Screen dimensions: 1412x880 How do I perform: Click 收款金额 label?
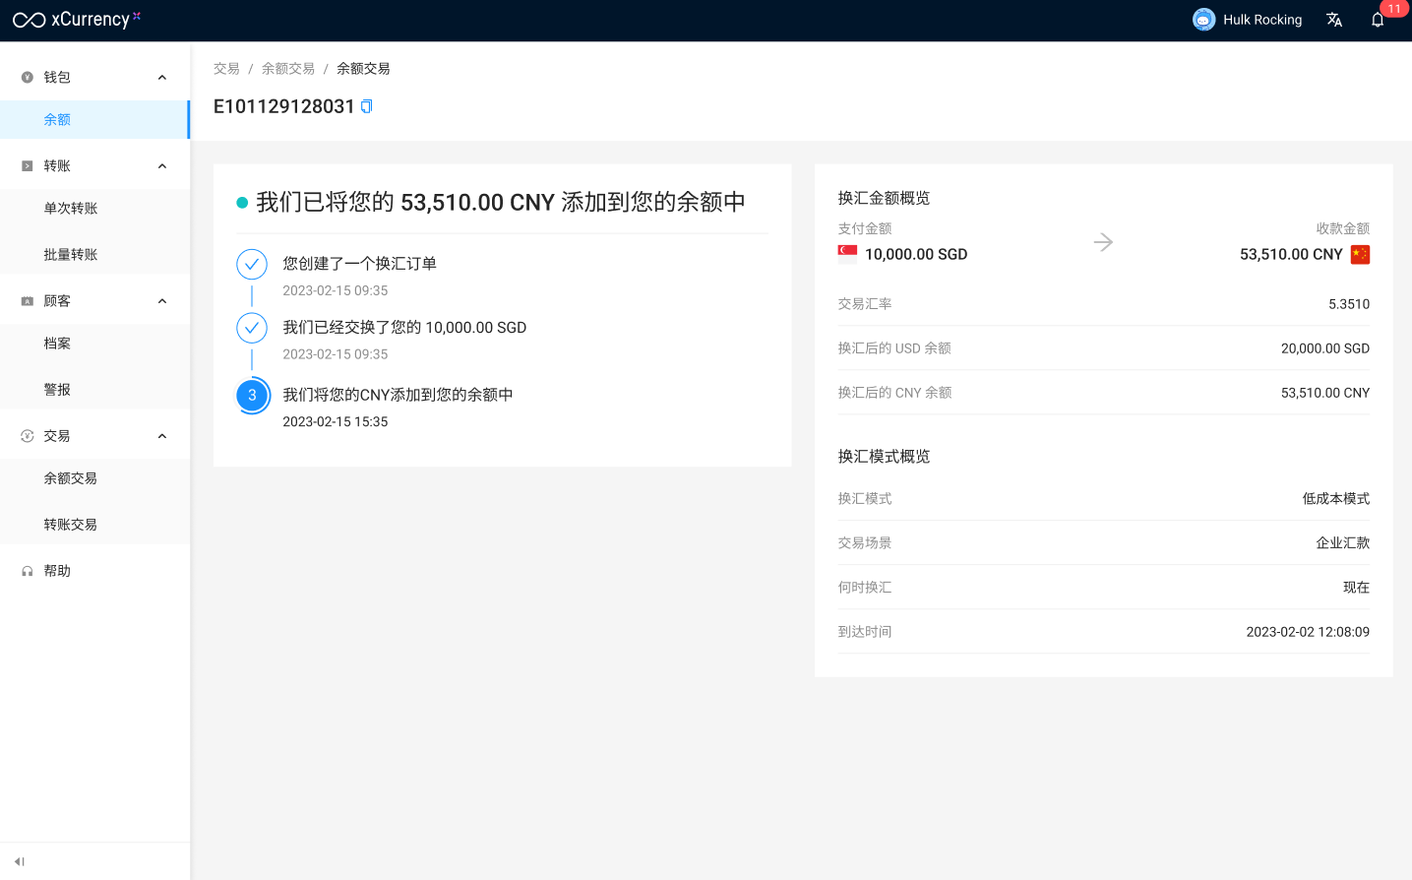pos(1343,228)
